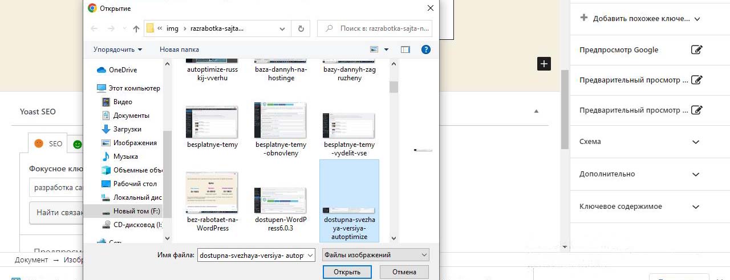Expand the Дополнительно section

point(695,174)
